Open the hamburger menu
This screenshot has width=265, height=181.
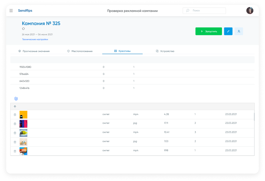11,11
